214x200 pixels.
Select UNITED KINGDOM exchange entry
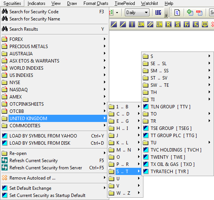pyautogui.click(x=54, y=118)
